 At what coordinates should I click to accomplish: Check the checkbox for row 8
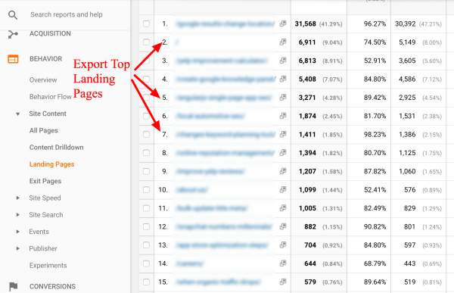click(x=147, y=153)
